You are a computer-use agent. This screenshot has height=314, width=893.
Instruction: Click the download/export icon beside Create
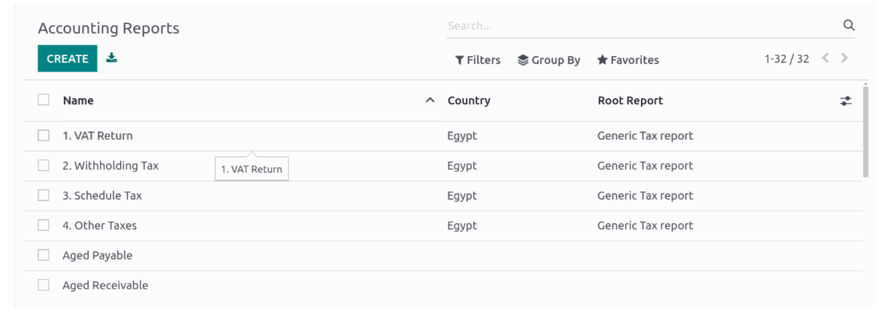pos(112,58)
